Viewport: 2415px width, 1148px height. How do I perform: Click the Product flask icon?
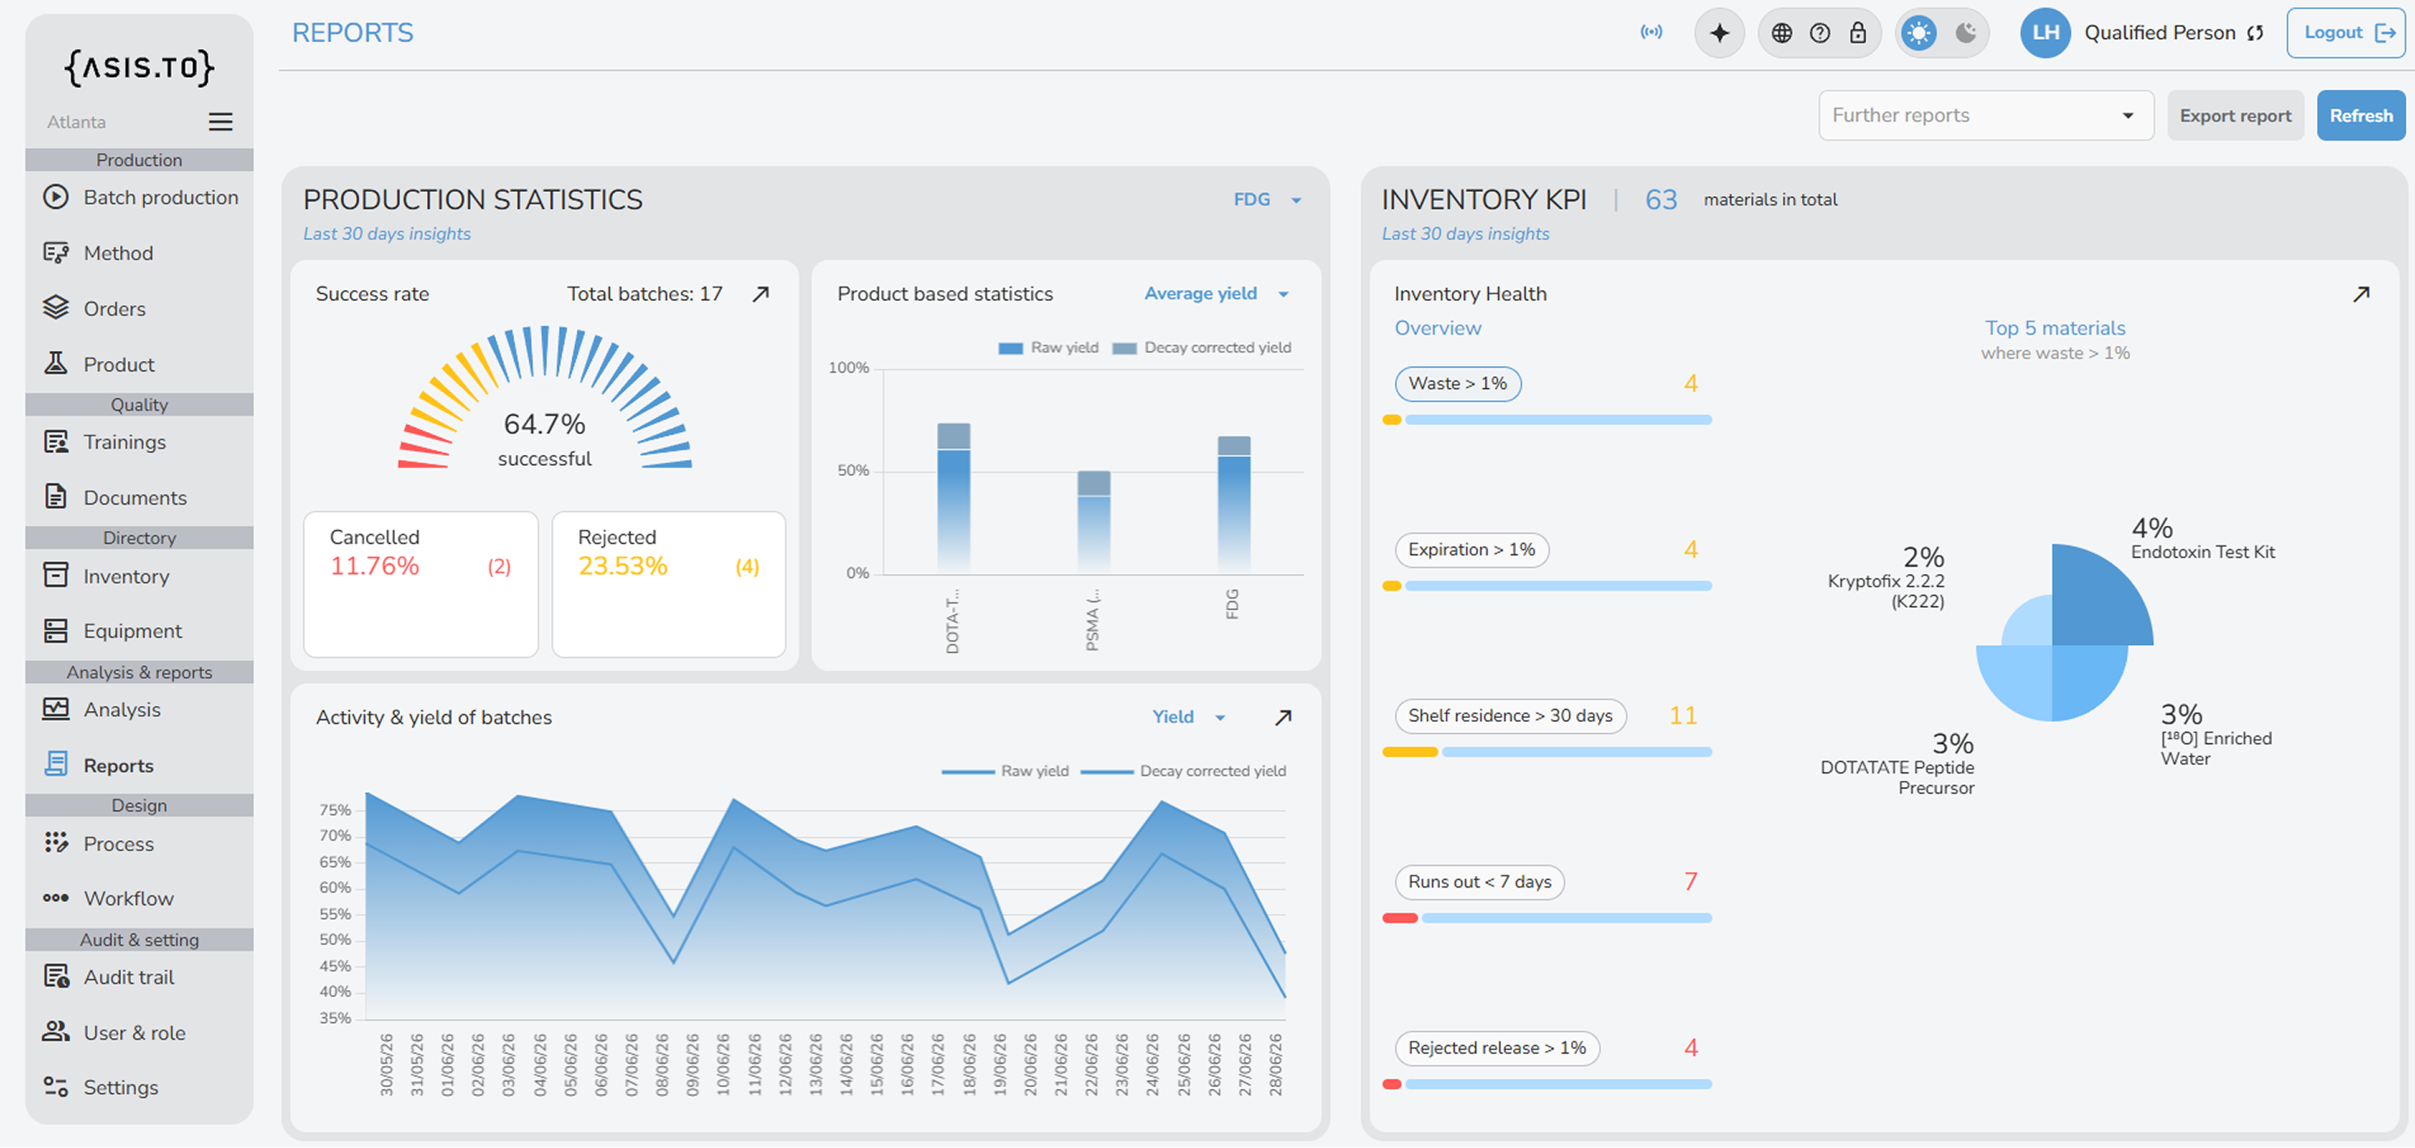55,364
